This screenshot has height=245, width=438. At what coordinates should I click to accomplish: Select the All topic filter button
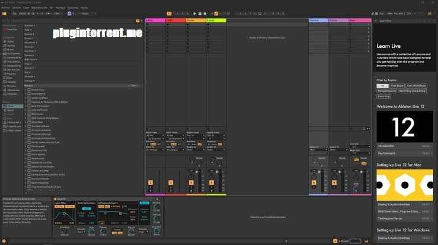point(382,86)
